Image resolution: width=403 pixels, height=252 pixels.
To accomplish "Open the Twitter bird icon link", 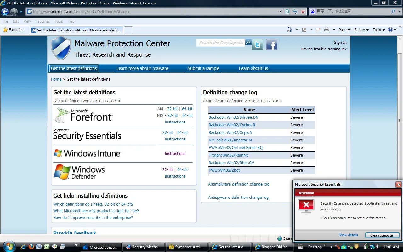I will (257, 45).
